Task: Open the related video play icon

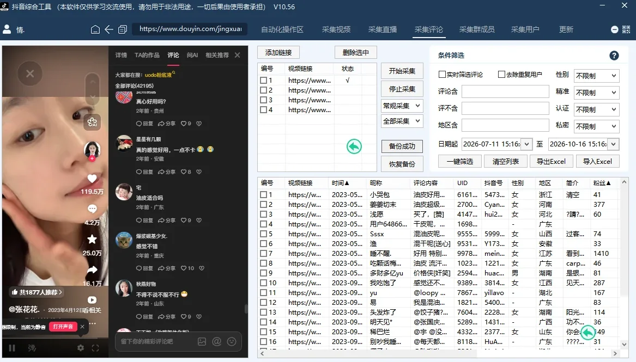Action: tap(92, 300)
